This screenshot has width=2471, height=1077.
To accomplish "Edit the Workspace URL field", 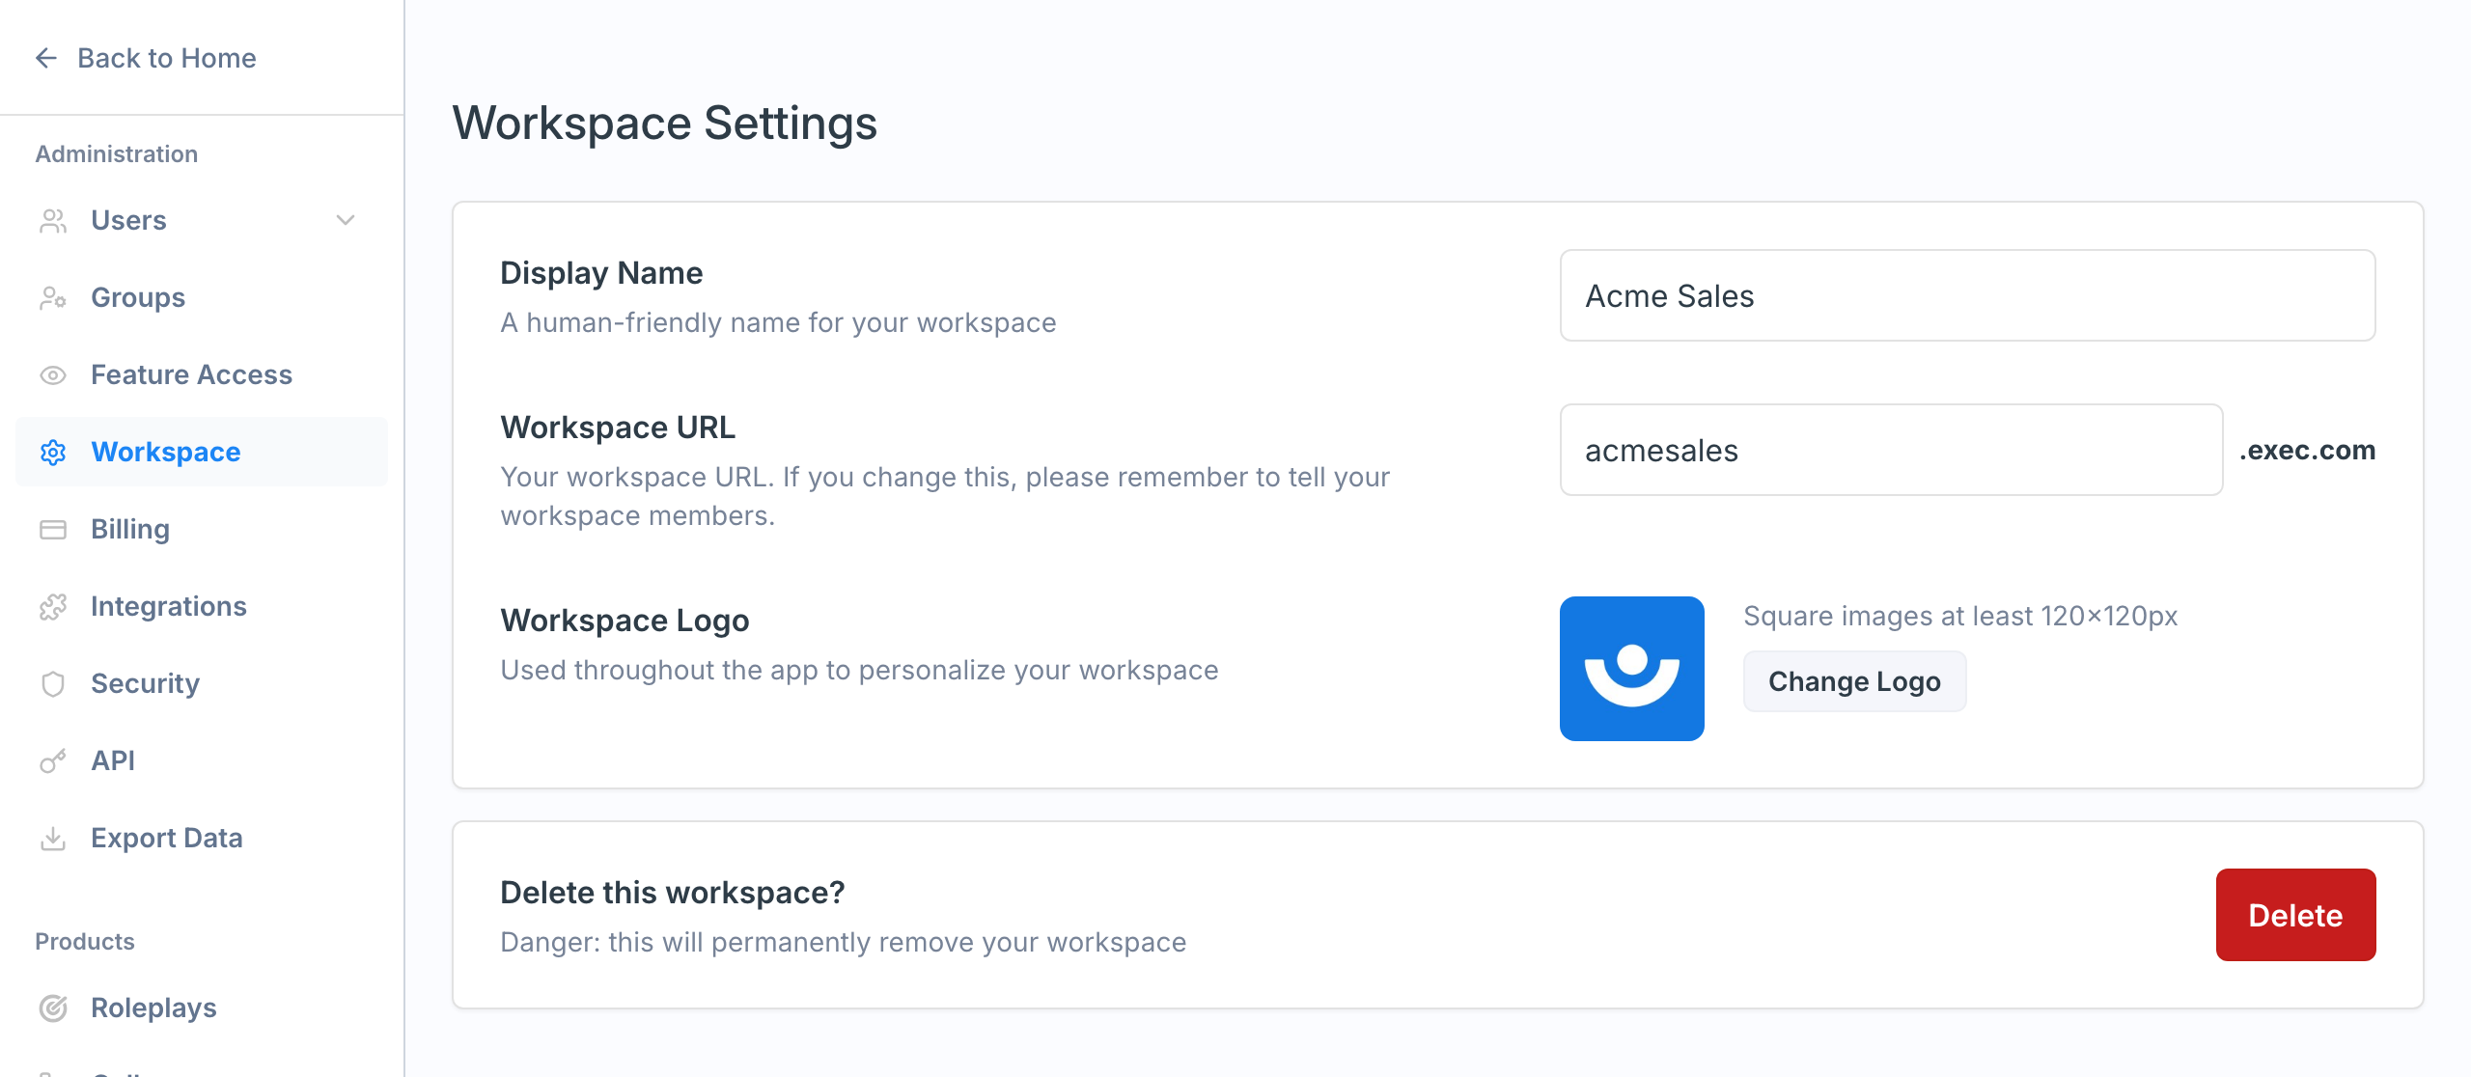I will click(x=1891, y=450).
